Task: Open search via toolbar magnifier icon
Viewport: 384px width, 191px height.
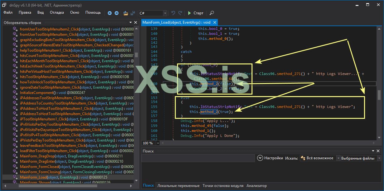Action: click(212, 13)
